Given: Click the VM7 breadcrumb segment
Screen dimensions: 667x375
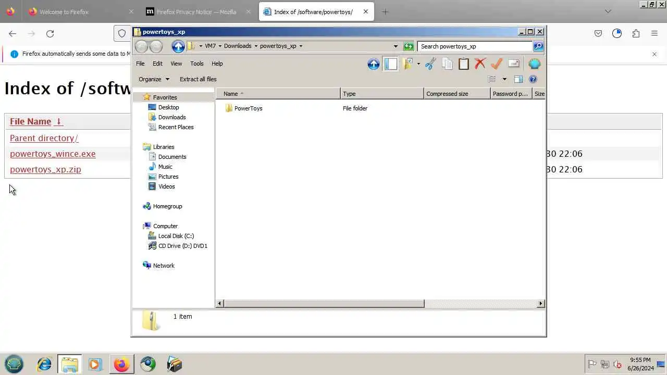Looking at the screenshot, I should (x=210, y=46).
